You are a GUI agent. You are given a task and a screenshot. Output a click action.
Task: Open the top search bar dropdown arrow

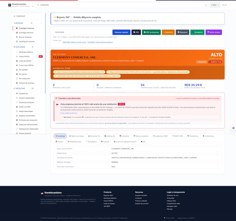pyautogui.click(x=206, y=5)
